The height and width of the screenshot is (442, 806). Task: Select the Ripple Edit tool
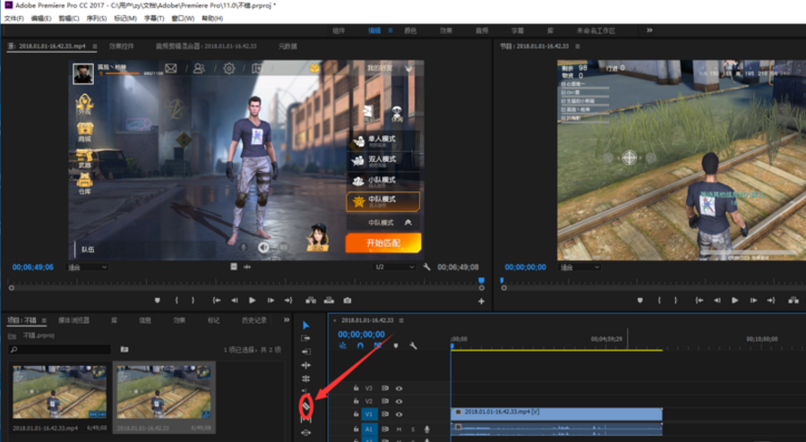[306, 352]
